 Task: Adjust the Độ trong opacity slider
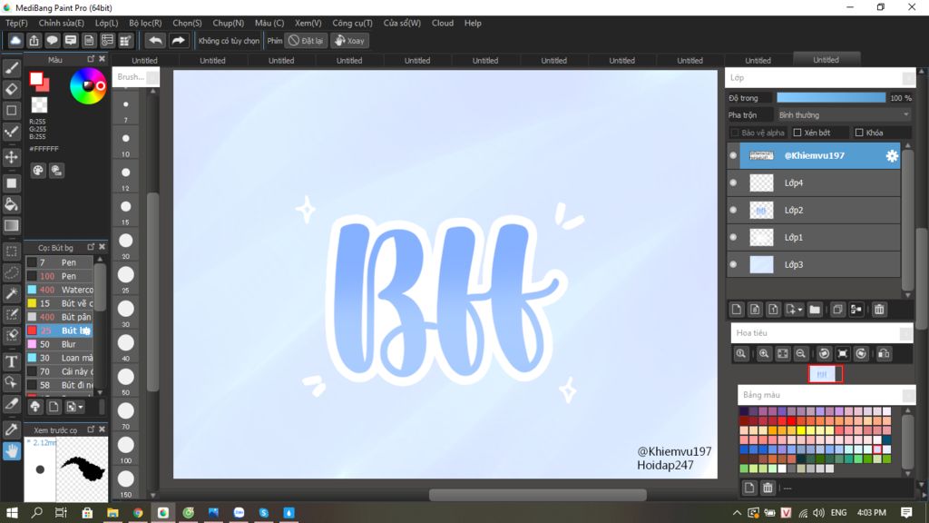coord(831,98)
